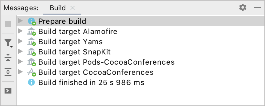Expand Build target SnapKit node
The width and height of the screenshot is (265, 106).
coord(21,51)
